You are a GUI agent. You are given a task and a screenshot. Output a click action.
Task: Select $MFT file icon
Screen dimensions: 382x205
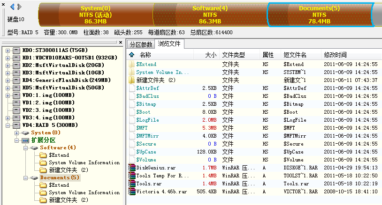coord(132,128)
